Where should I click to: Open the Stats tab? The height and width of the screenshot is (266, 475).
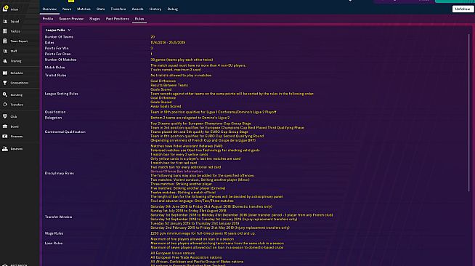[100, 9]
